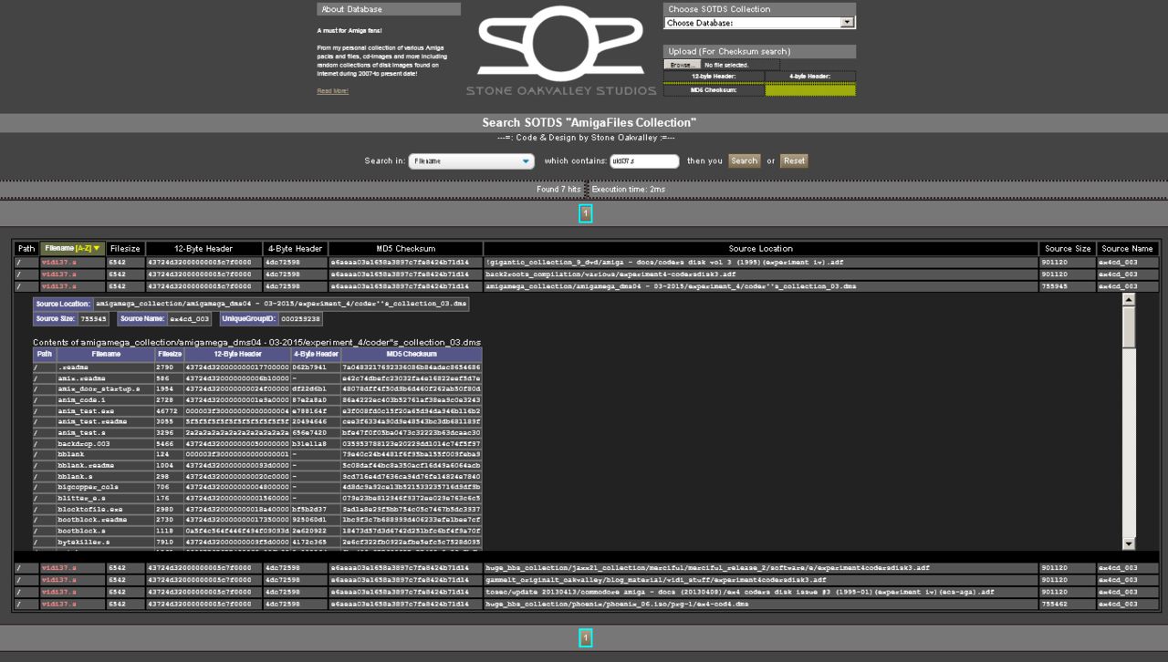Sort results by Source Location column header
Screen dimensions: 1168x662
(761, 248)
